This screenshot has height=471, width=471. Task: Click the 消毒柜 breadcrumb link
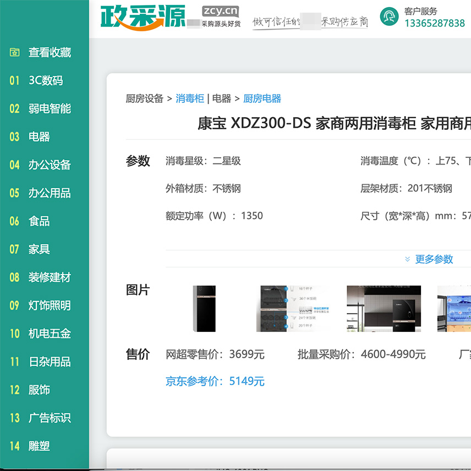tap(190, 98)
